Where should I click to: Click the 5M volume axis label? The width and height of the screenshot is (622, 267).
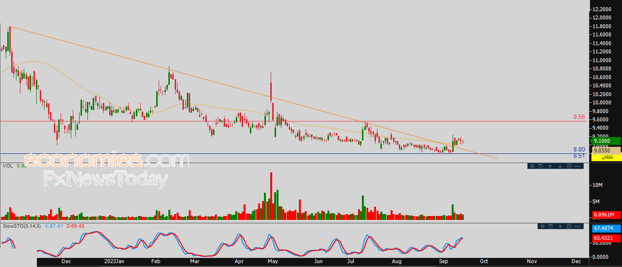[597, 201]
